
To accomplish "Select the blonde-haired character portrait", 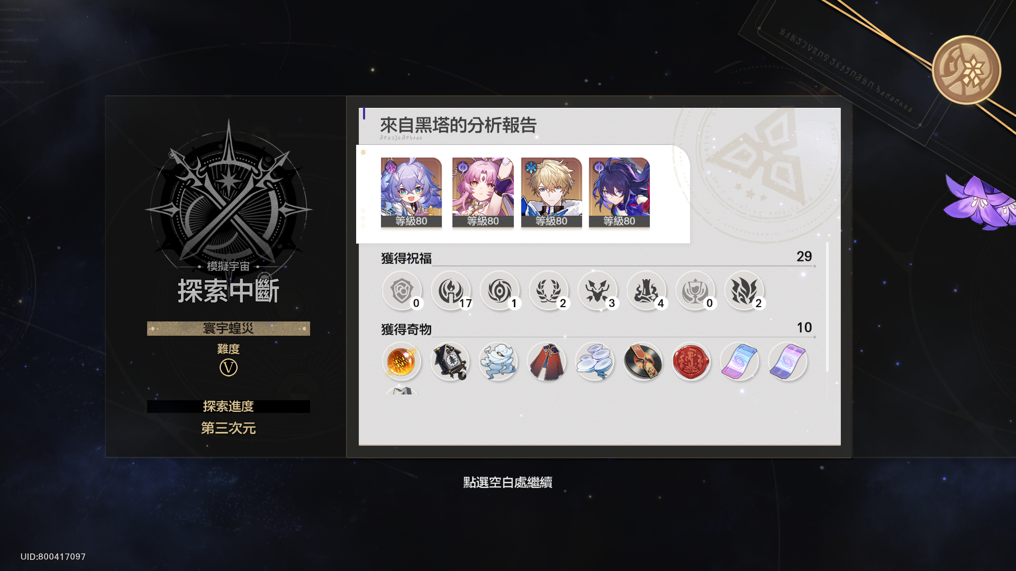I will pyautogui.click(x=551, y=192).
